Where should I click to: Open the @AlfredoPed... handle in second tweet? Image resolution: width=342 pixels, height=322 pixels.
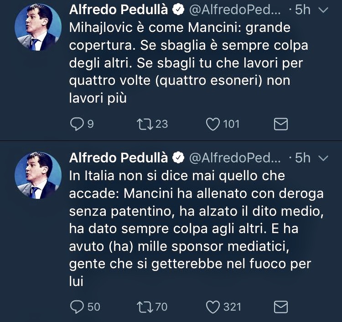coord(235,158)
